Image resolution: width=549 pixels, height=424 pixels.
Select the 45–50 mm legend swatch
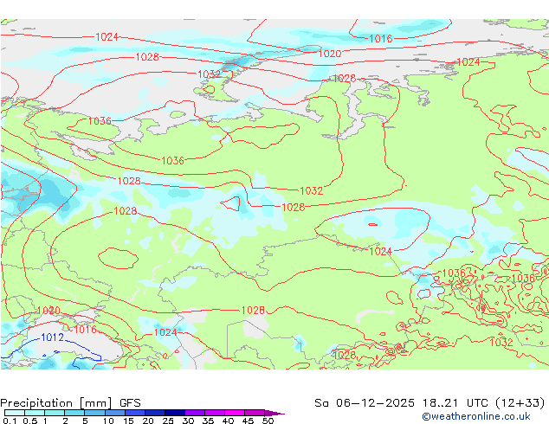click(x=255, y=413)
